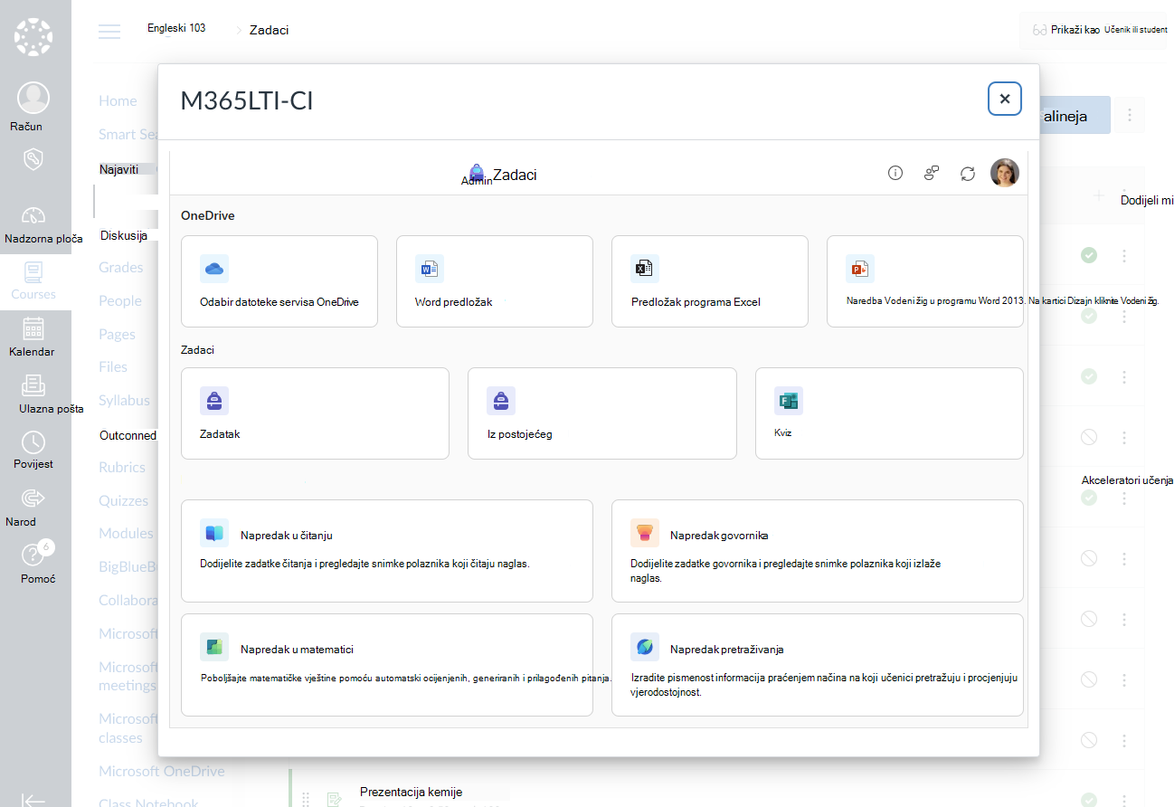Click the people settings icon in Zadaci header
1174x807 pixels.
(x=932, y=173)
